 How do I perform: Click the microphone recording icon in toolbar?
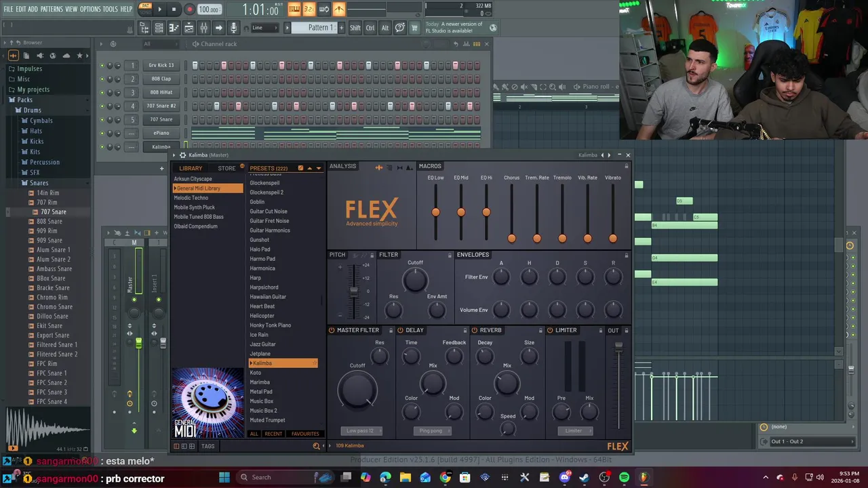[x=233, y=28]
